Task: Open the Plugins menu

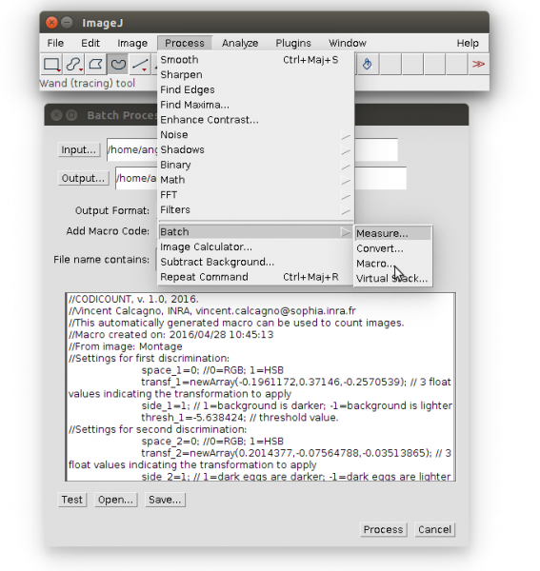Action: pyautogui.click(x=293, y=43)
